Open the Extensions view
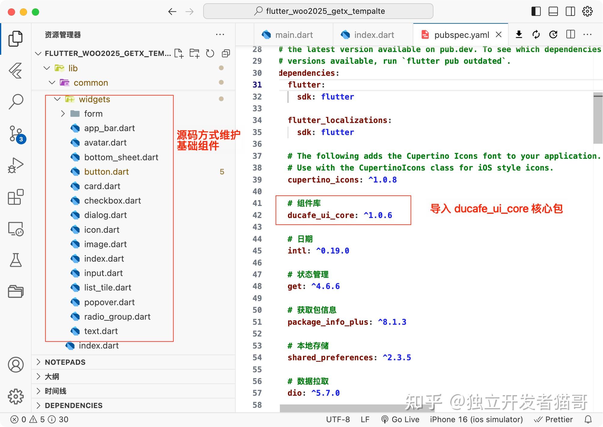This screenshot has width=603, height=427. (x=16, y=197)
